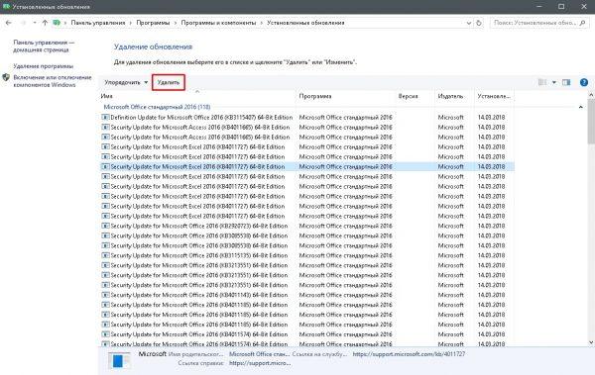The image size is (595, 375).
Task: Select Security Update Office KB2920723 row
Action: coord(307,226)
